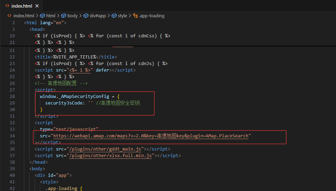Expand chevron after html breadcrumb
Image resolution: width=336 pixels, height=191 pixels.
point(58,16)
